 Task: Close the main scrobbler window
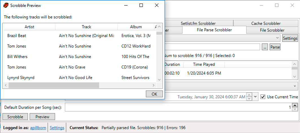coord(292,5)
